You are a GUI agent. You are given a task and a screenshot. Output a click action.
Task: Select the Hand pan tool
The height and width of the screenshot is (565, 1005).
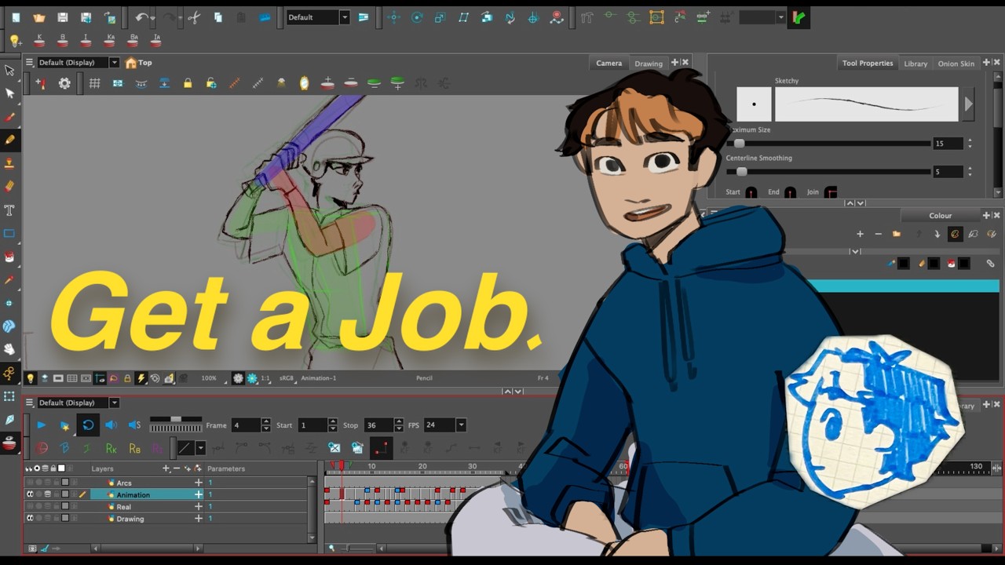coord(9,349)
